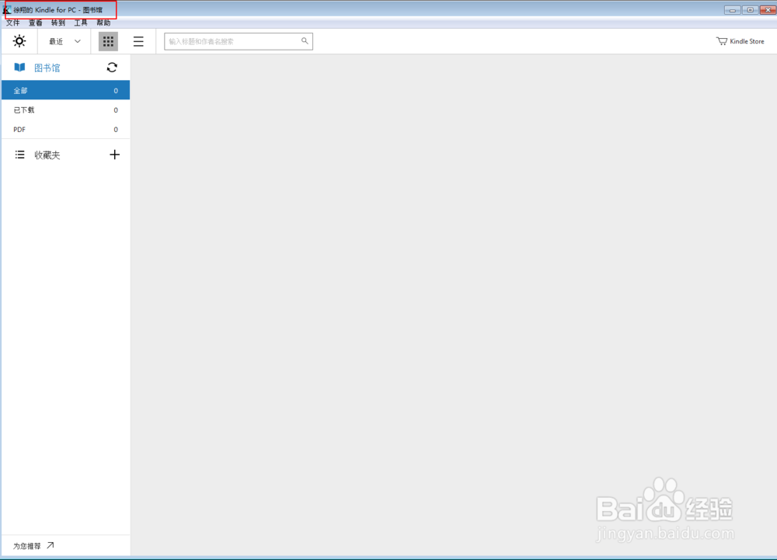Click the magnifier search icon
The width and height of the screenshot is (777, 560).
coord(305,41)
